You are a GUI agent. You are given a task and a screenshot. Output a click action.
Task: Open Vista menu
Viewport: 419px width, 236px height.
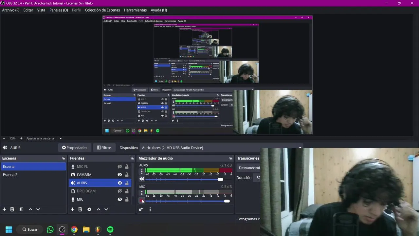pos(41,10)
